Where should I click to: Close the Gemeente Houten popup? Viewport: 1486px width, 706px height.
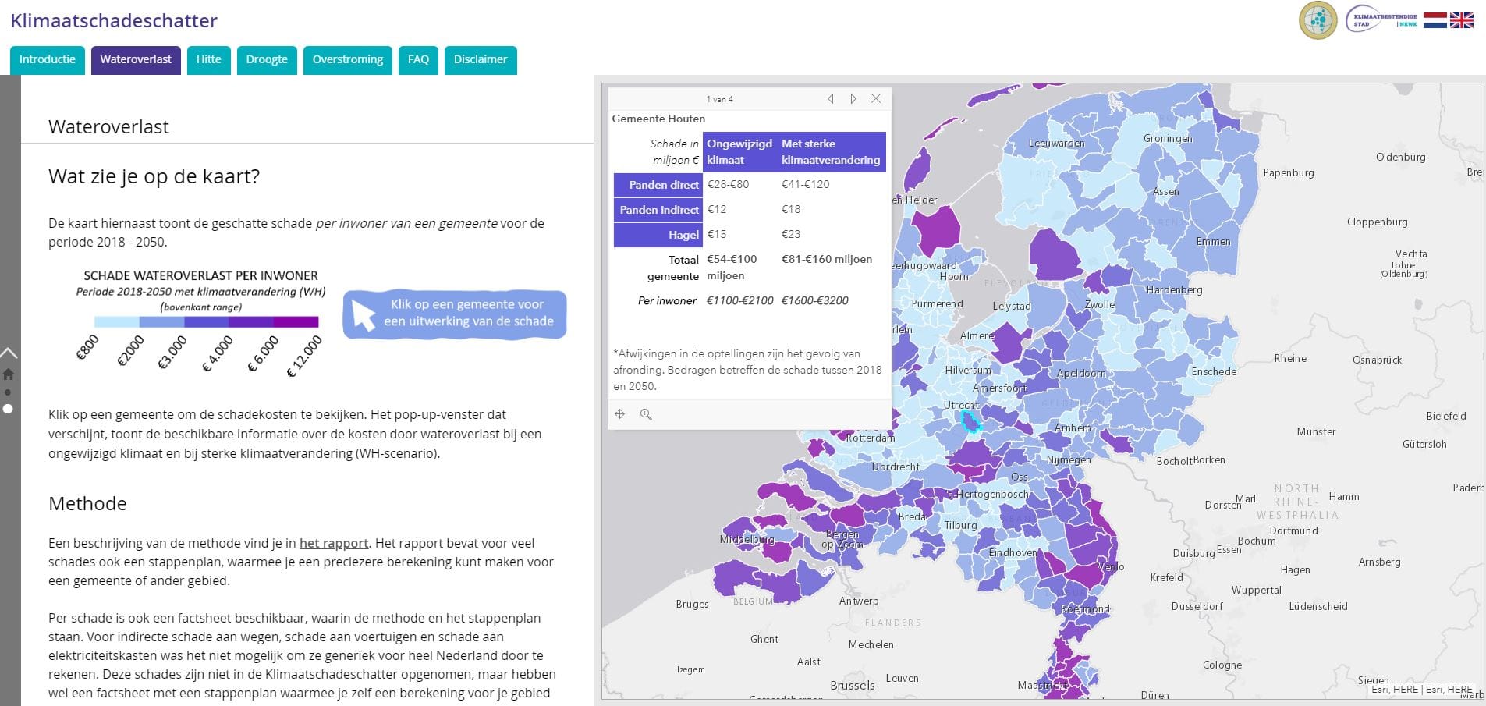pos(876,99)
